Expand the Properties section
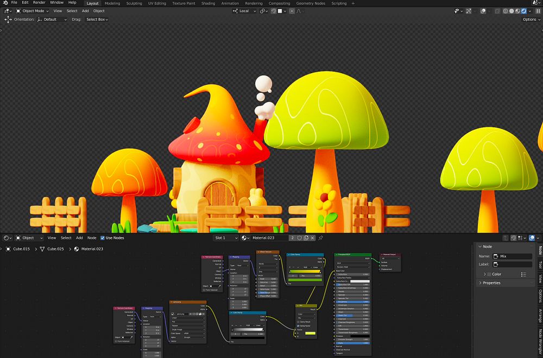 tap(491, 283)
